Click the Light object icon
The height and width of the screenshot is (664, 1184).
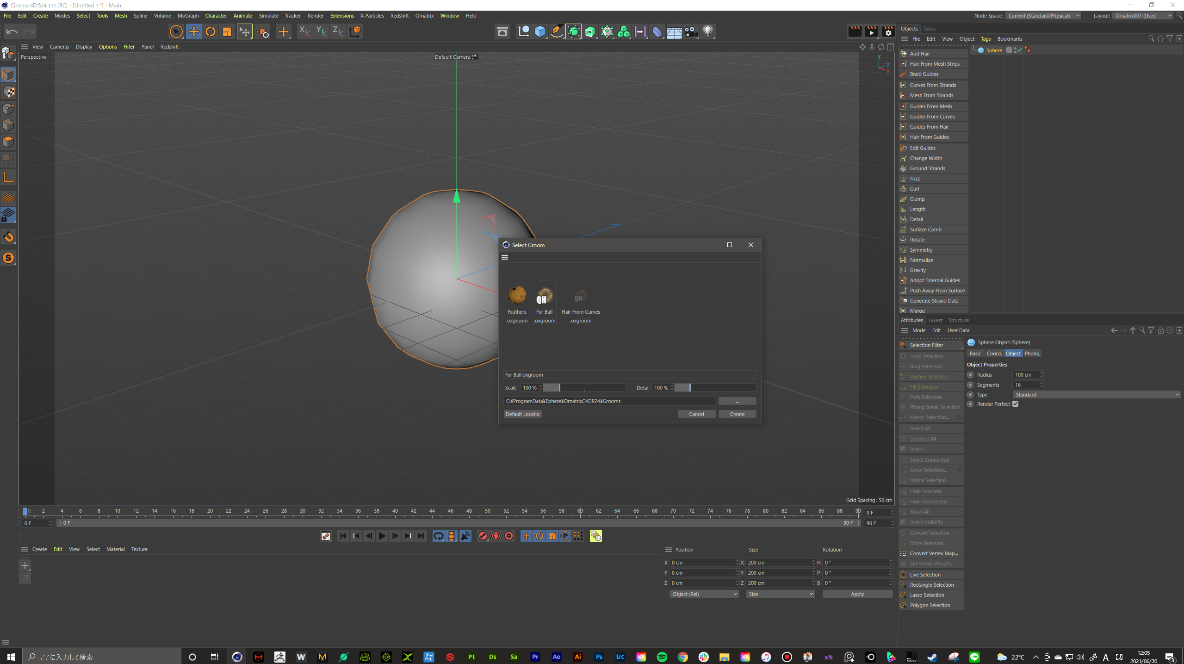point(707,31)
